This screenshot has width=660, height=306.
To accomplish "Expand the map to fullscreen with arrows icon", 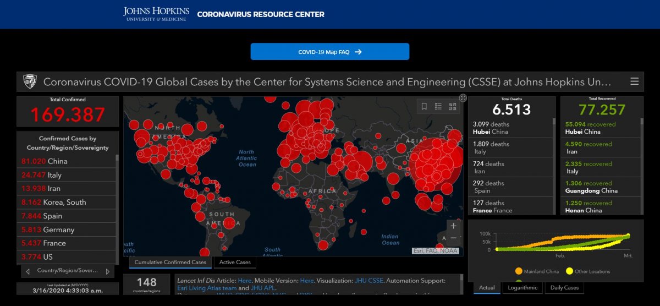I will coord(463,97).
